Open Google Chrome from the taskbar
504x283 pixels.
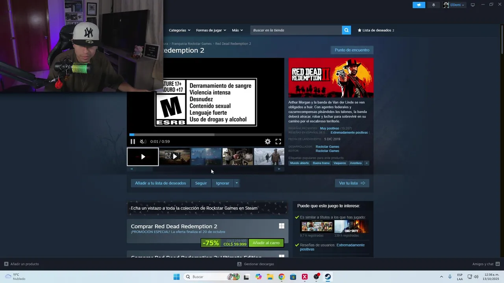point(282,277)
